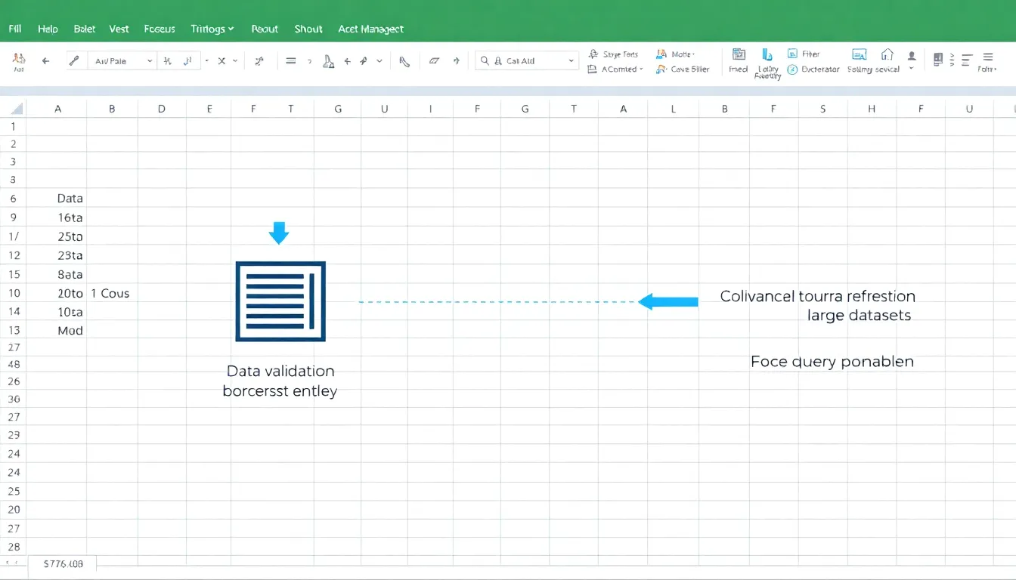Click the Dvcterator clock icon

[792, 69]
